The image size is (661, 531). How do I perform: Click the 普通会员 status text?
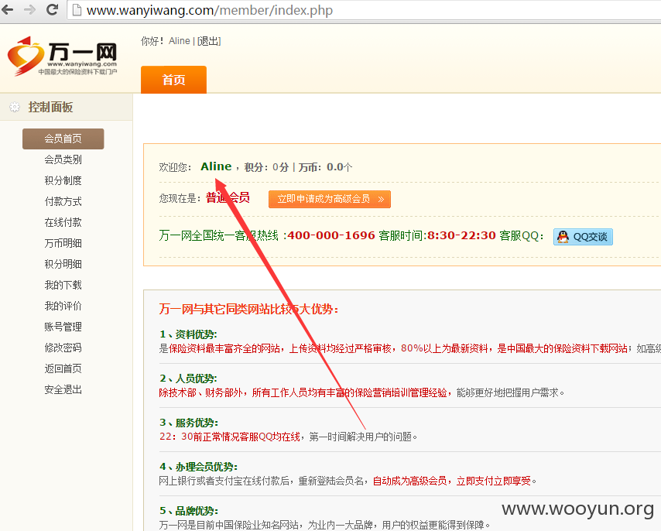[x=228, y=197]
